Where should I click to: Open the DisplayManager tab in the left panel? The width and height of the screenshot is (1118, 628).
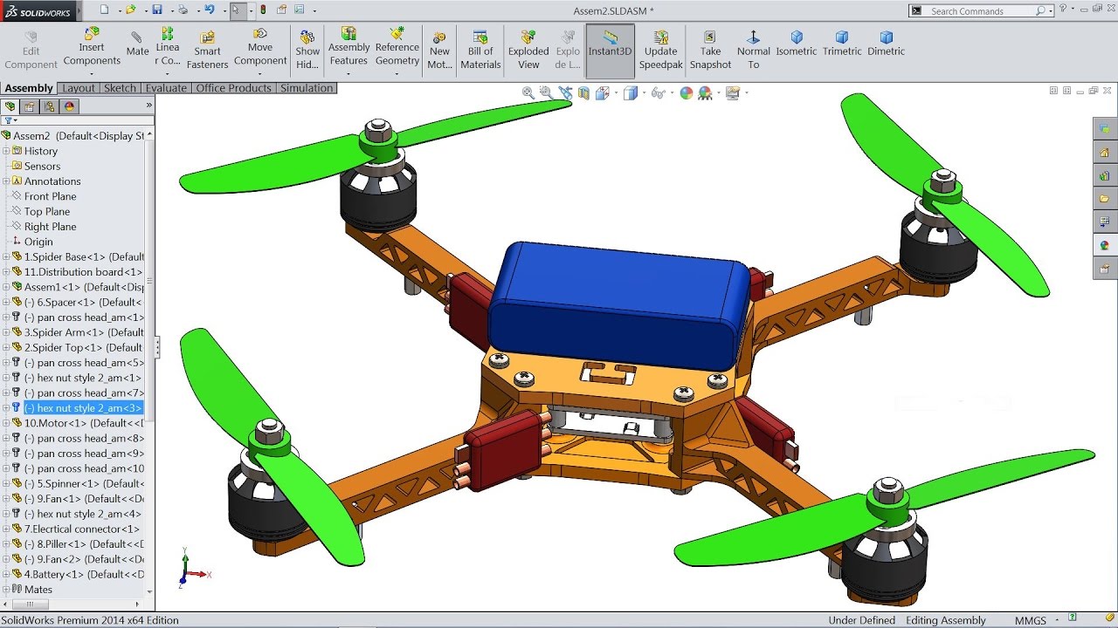click(70, 106)
